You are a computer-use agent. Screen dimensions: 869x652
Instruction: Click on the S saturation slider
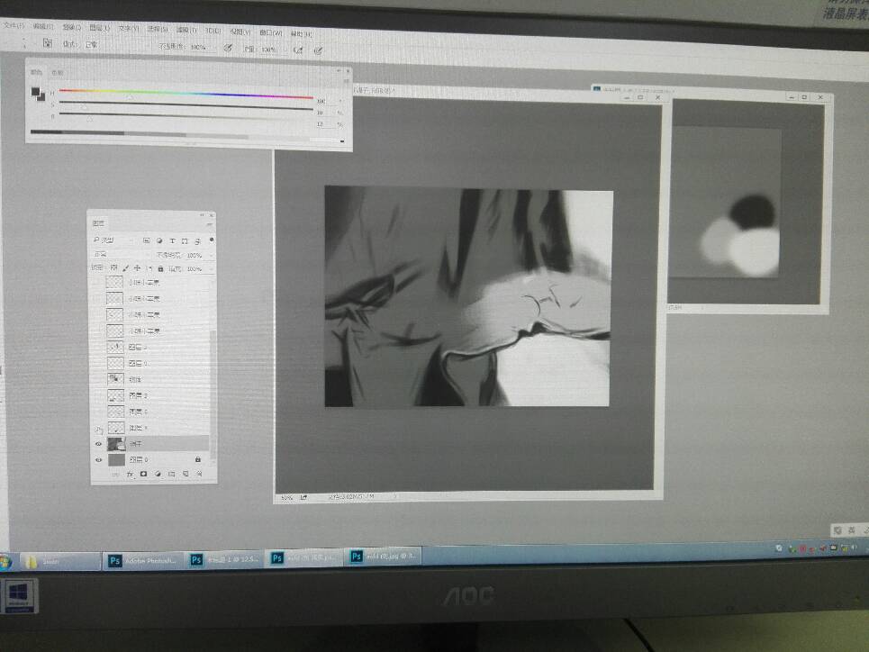[x=186, y=105]
